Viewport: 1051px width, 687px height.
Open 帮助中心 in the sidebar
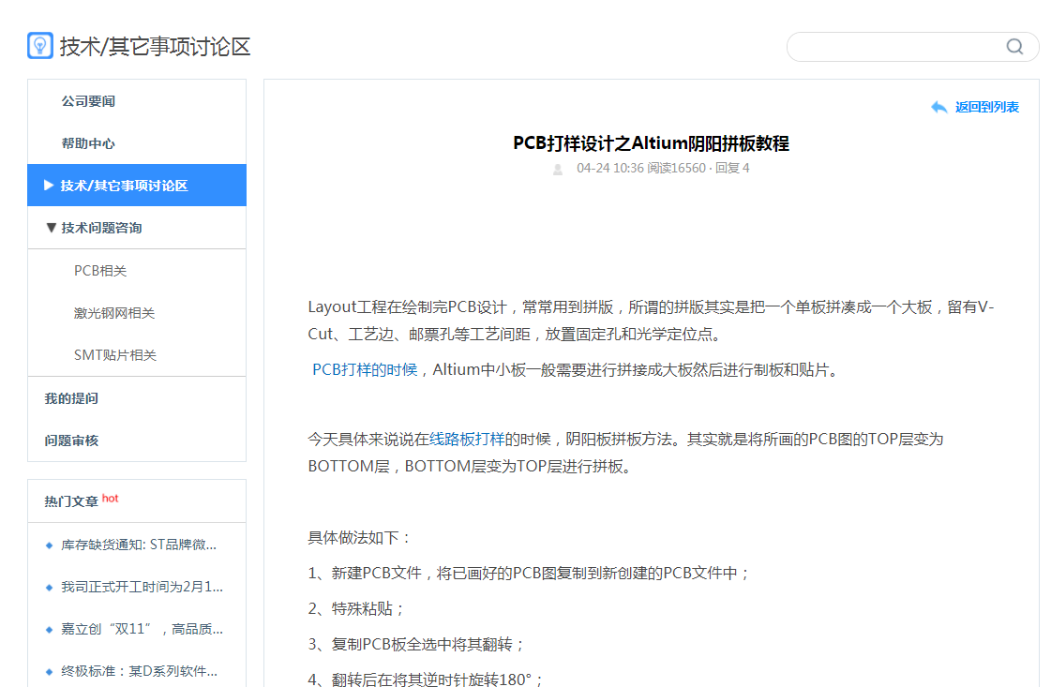tap(88, 143)
